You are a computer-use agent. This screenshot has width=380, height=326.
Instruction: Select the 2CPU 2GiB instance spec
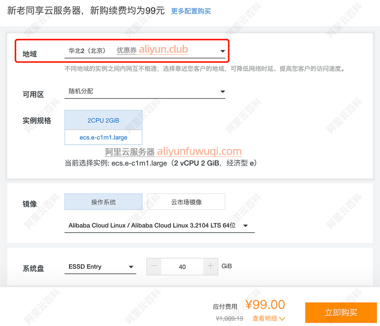pos(103,120)
